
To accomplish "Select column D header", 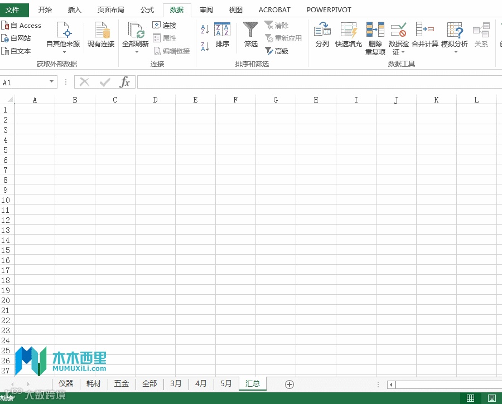I will [x=155, y=100].
